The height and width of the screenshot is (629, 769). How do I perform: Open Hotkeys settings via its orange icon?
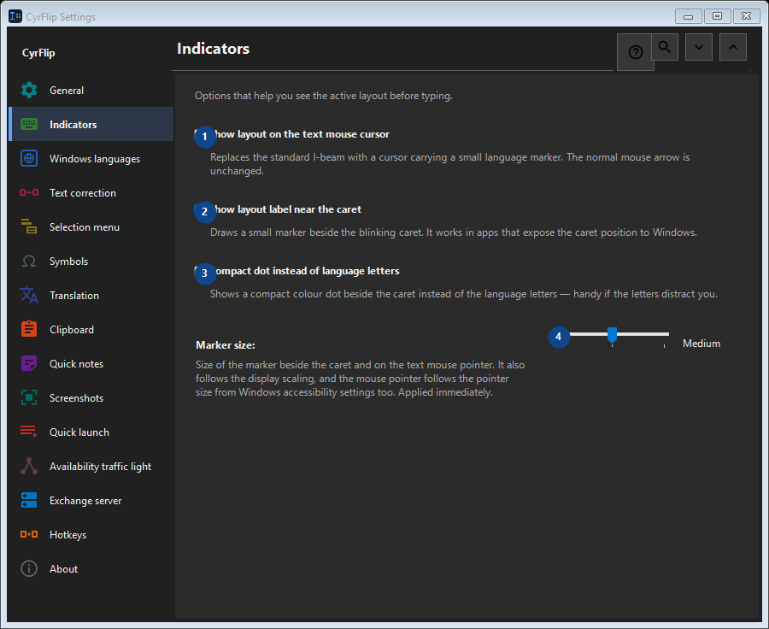pyautogui.click(x=29, y=534)
